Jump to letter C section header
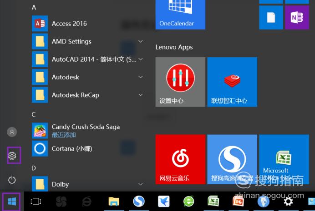The height and width of the screenshot is (211, 315). (x=34, y=114)
